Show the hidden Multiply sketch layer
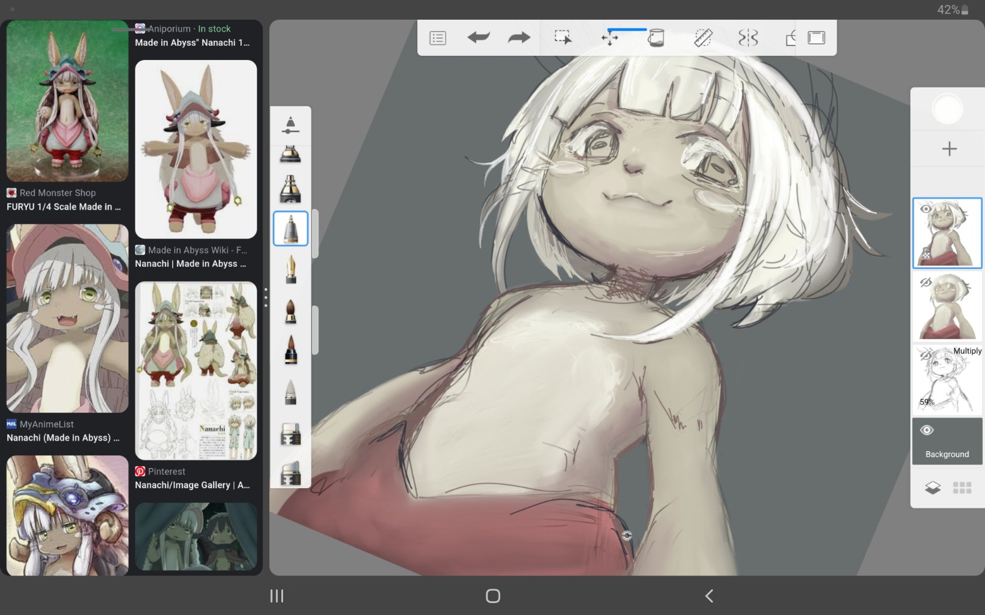985x615 pixels. click(x=926, y=356)
